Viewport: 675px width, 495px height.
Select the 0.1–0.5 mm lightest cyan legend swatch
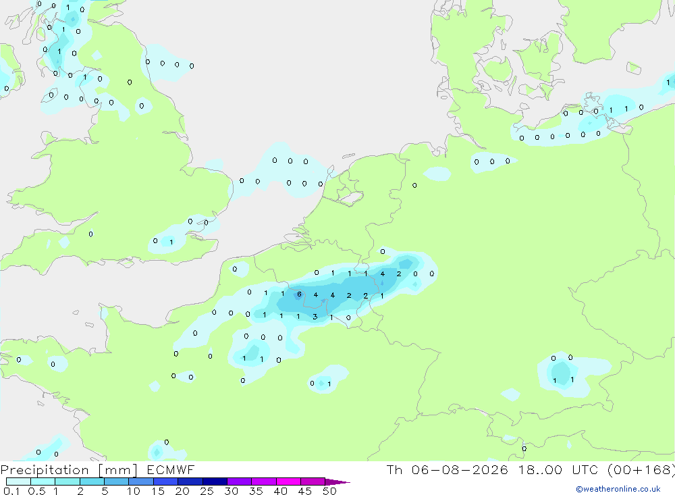pyautogui.click(x=18, y=481)
